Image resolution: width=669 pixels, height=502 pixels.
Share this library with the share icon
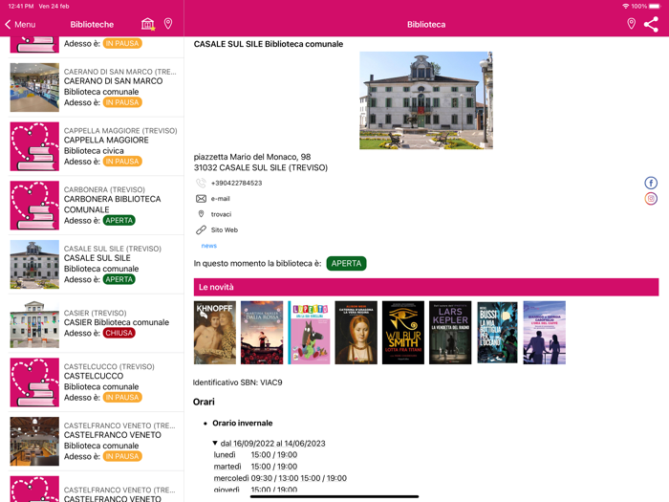click(651, 24)
